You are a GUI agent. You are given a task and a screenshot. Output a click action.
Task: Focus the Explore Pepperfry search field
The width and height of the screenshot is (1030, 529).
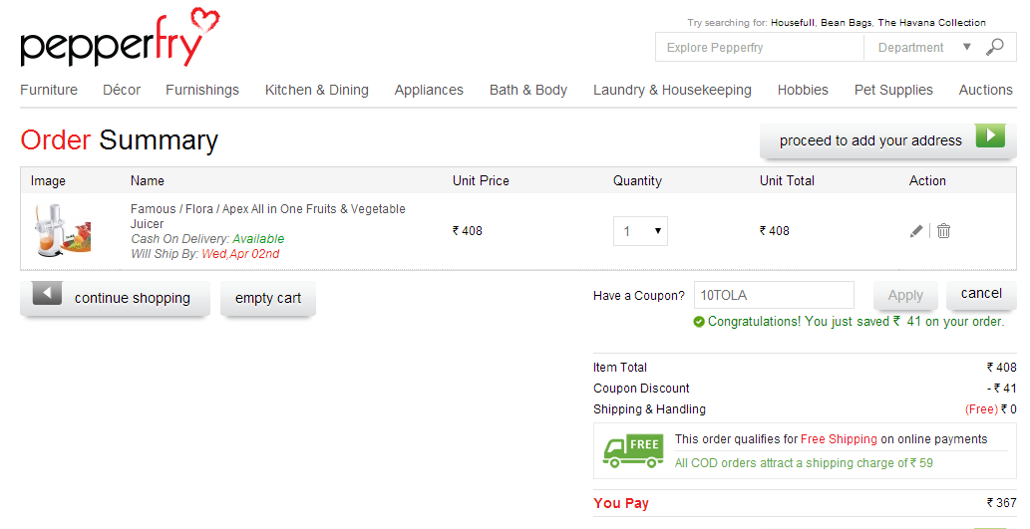point(760,47)
